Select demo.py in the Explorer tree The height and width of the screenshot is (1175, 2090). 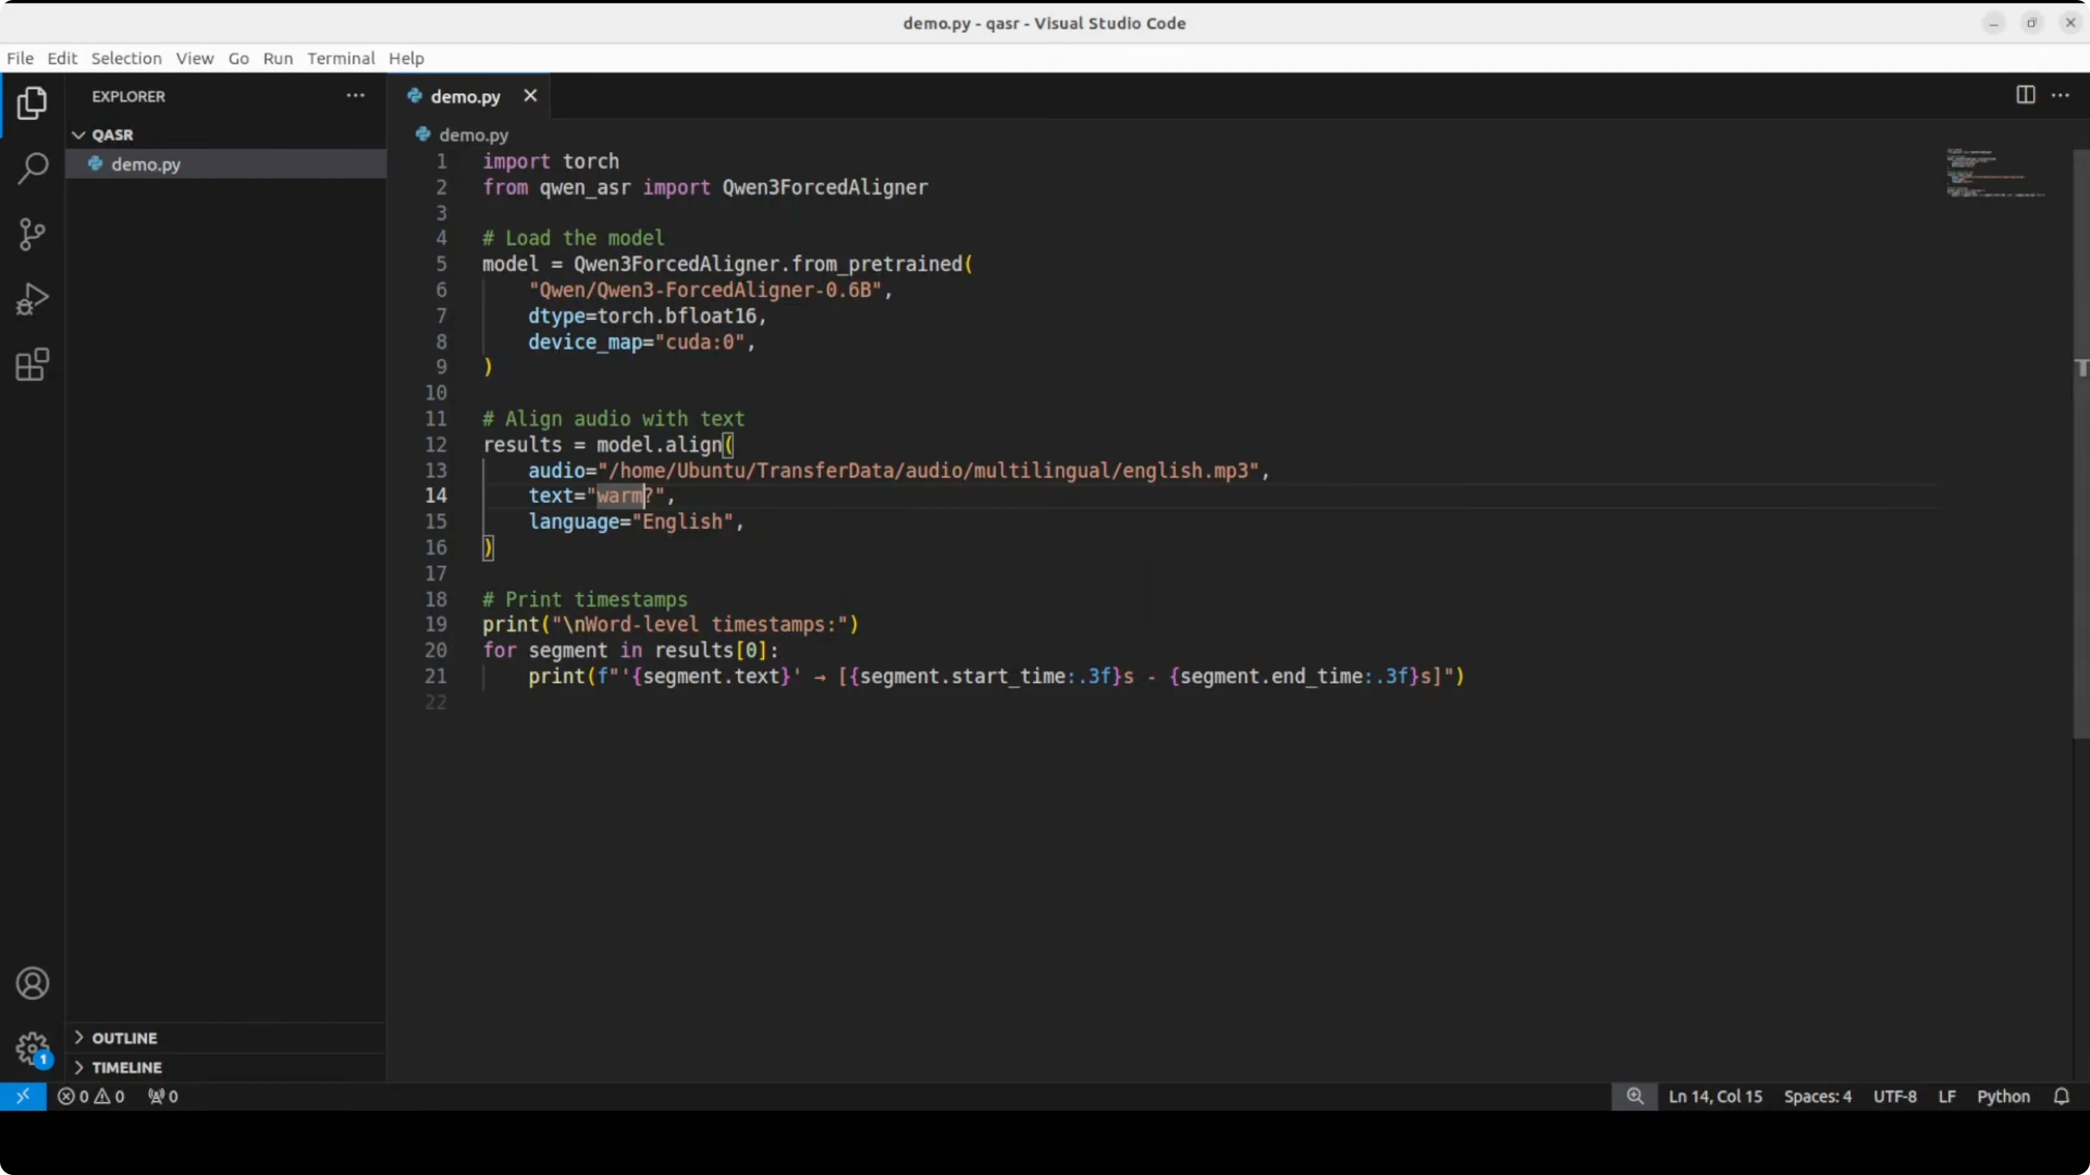[x=146, y=164]
